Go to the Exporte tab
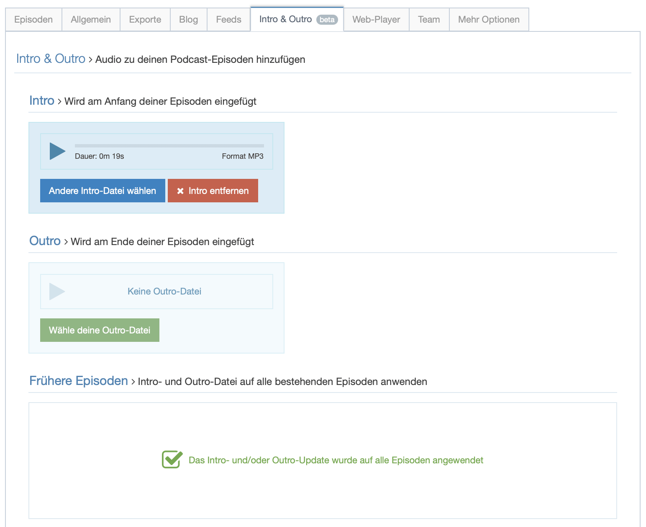Screen dimensions: 646x527 point(145,20)
